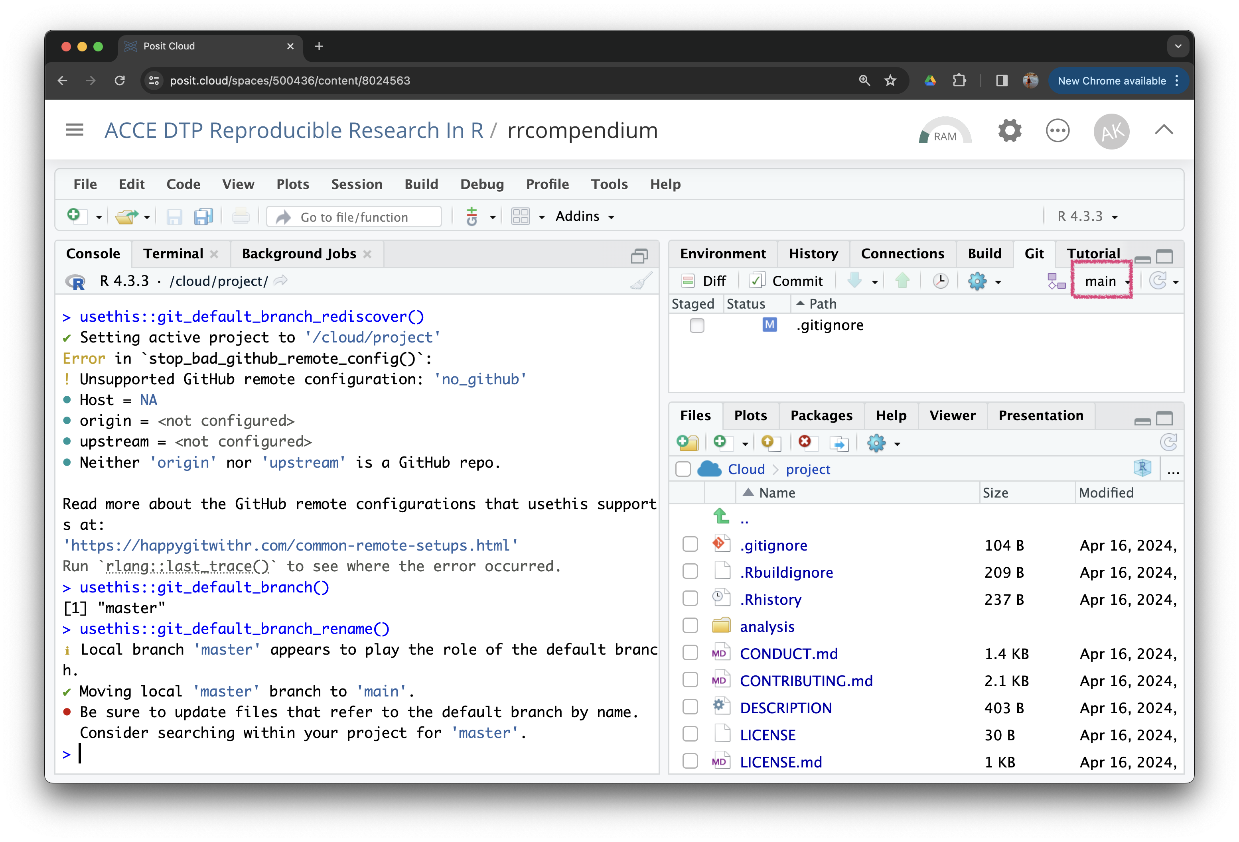Click the clear console broom icon
1239x842 pixels.
[641, 281]
